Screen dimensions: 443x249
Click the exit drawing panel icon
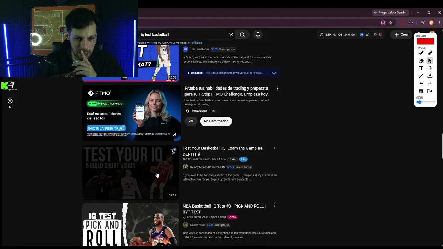click(x=430, y=91)
